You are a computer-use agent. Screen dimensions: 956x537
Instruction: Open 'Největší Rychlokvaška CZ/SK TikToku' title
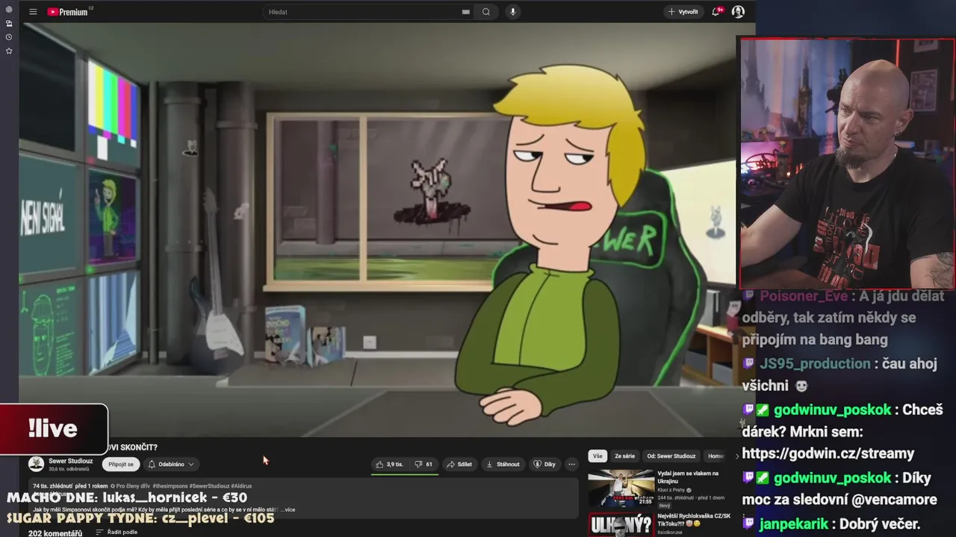click(694, 520)
